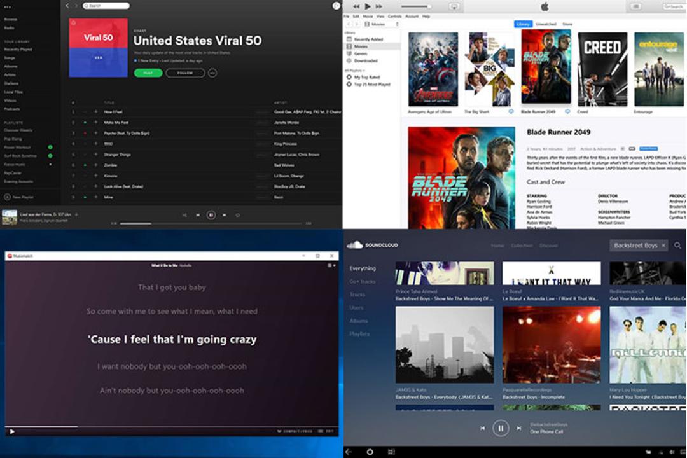Open the Musixmatch top-right menu dropdown
The image size is (687, 458).
tap(331, 266)
